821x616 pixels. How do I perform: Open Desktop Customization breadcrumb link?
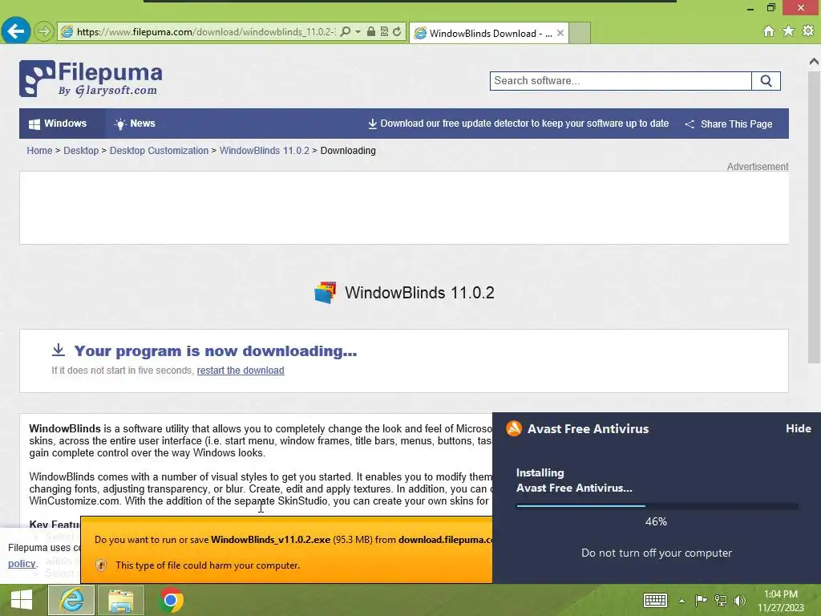coord(159,150)
